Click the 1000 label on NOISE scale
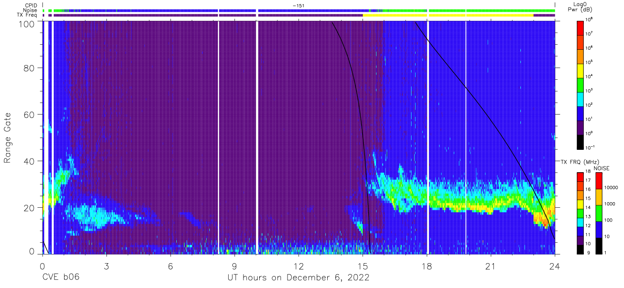The width and height of the screenshot is (624, 288). pos(610,204)
